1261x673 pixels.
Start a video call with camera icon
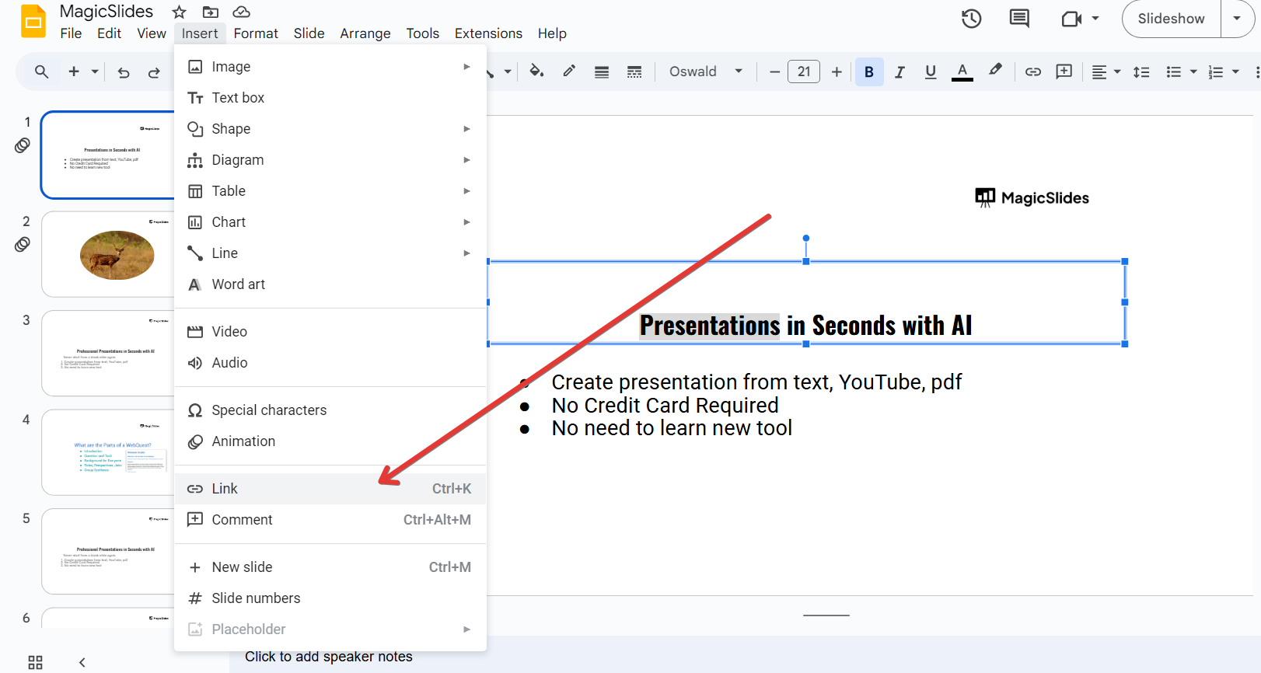1071,19
